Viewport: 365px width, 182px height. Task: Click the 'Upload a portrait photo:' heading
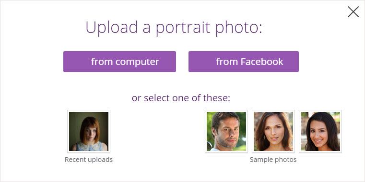click(x=174, y=28)
